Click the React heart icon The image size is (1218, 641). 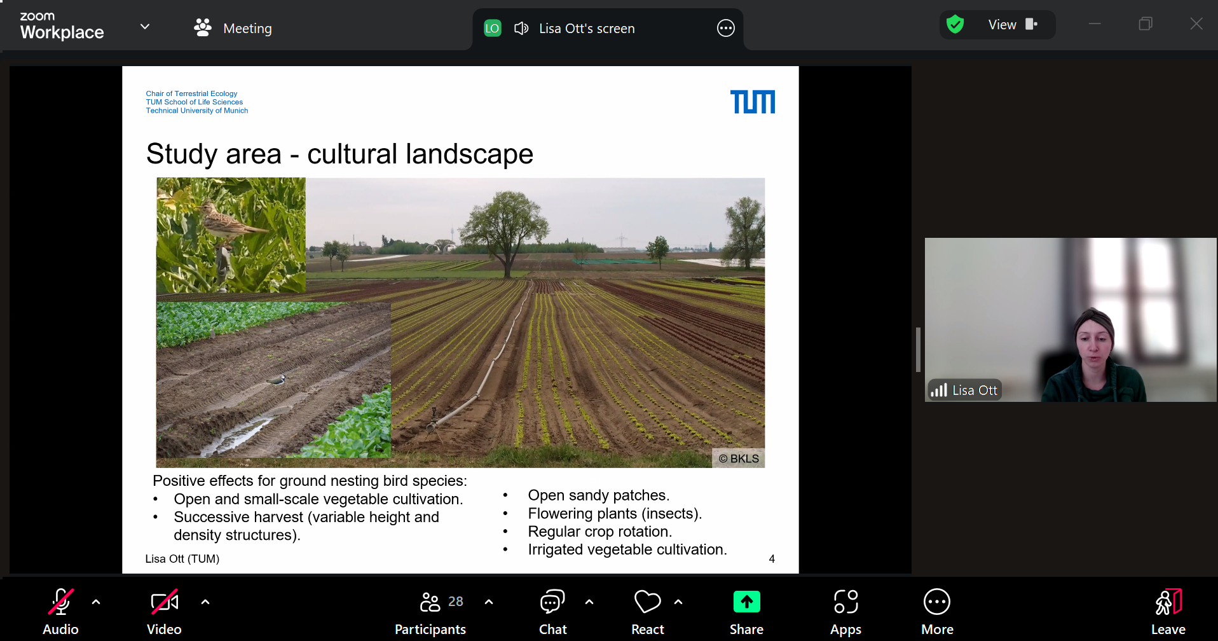click(x=647, y=611)
